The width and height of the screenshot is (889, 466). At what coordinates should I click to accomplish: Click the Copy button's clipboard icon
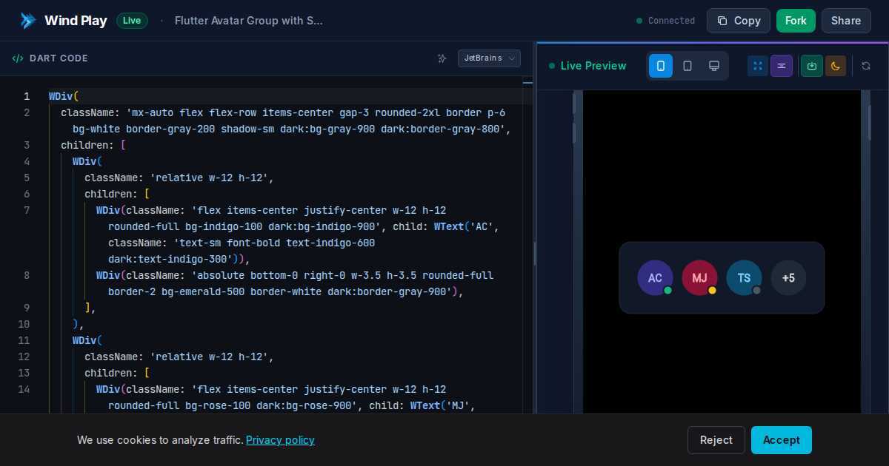722,21
